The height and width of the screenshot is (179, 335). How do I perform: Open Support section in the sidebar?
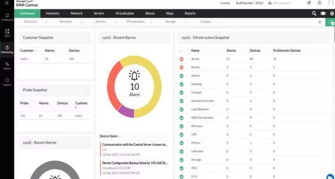click(x=7, y=82)
